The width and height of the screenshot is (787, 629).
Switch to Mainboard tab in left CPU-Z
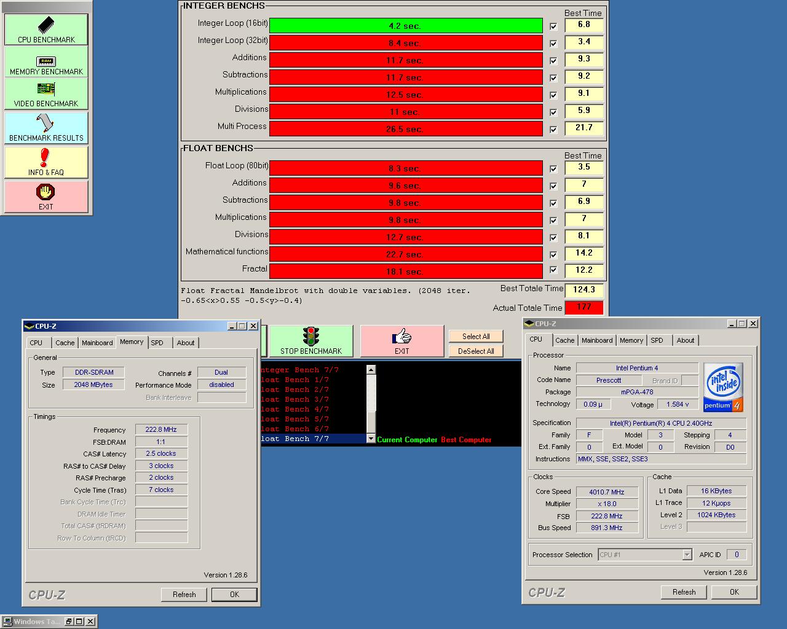(97, 343)
